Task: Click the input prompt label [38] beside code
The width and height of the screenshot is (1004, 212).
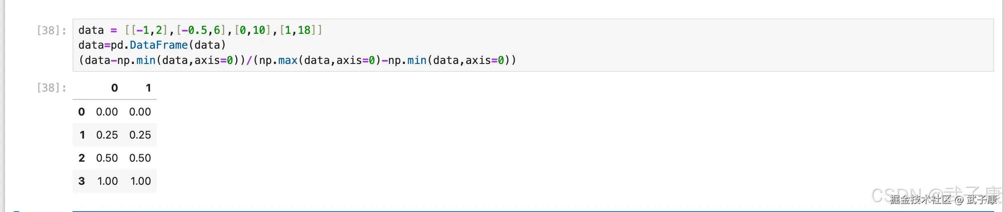Action: 52,30
